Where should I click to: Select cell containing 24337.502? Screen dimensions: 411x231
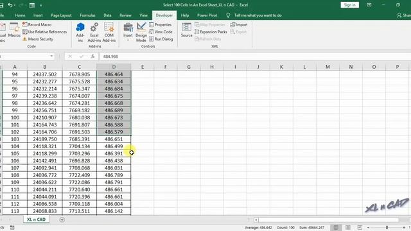pyautogui.click(x=44, y=74)
